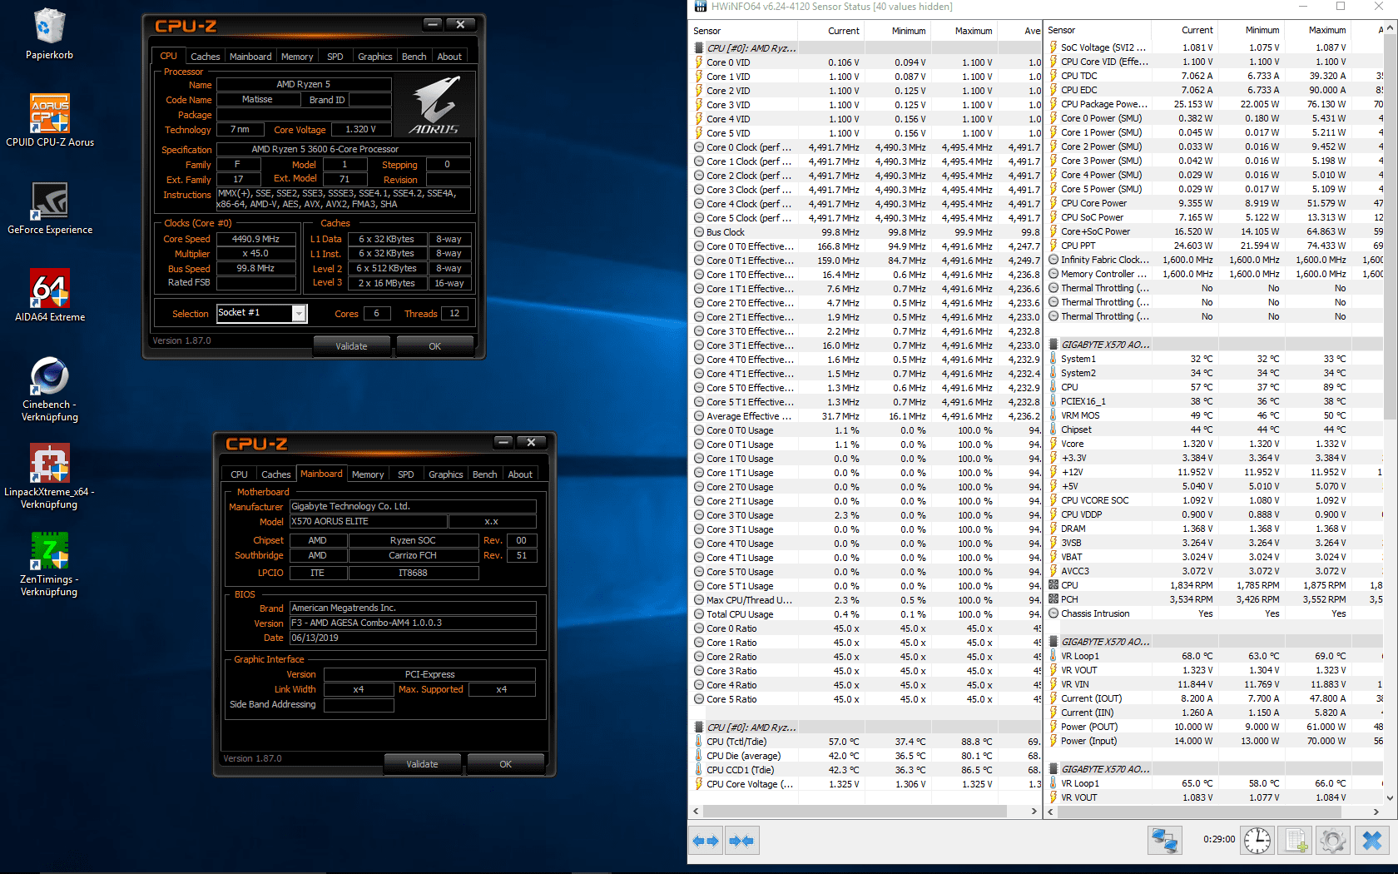Select 'Memory Controller ...' row
Screen dimensions: 1398x874
pyautogui.click(x=1215, y=274)
